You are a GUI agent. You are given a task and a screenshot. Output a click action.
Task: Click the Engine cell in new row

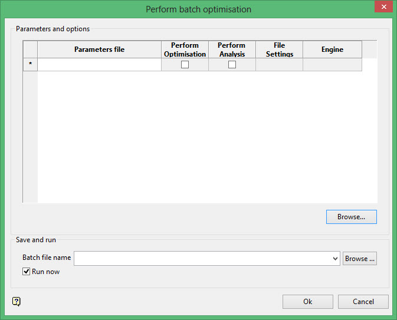[x=332, y=64]
